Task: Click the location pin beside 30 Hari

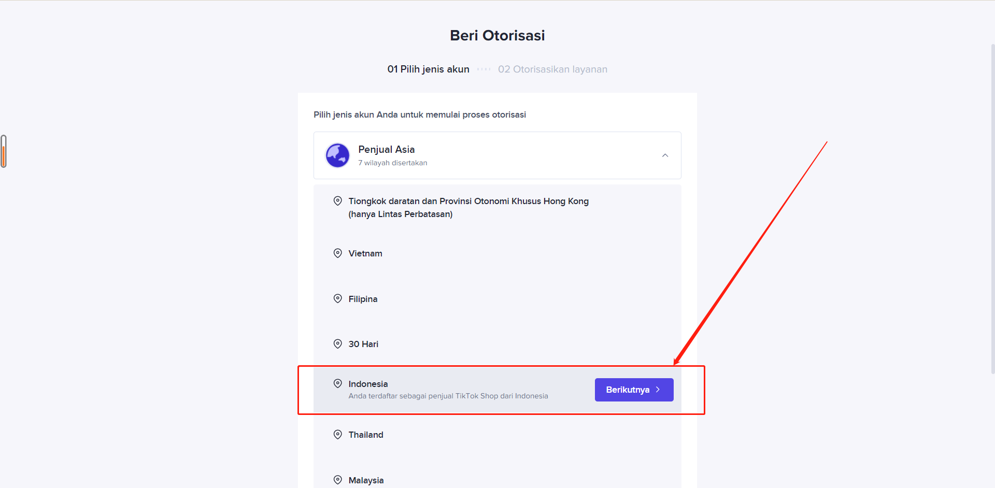Action: [338, 344]
